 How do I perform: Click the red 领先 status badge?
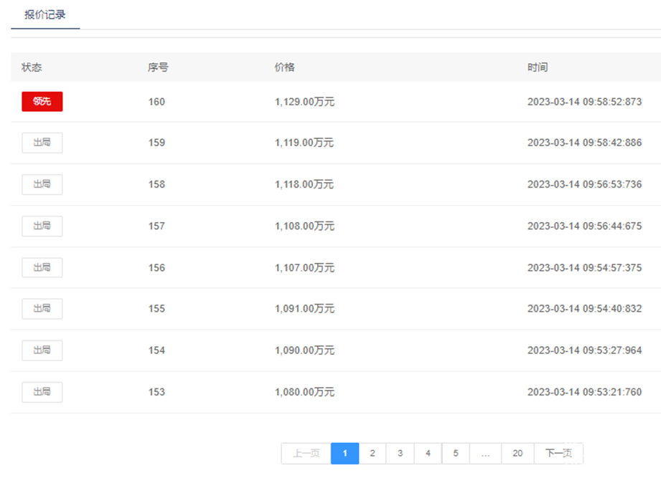click(42, 102)
